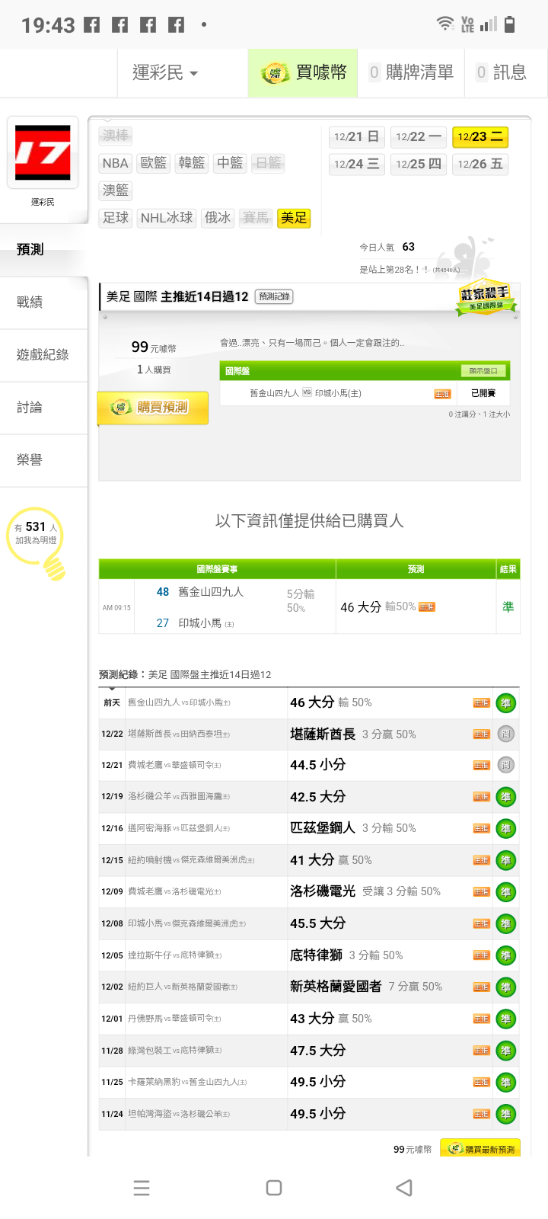Image resolution: width=548 pixels, height=1219 pixels.
Task: Click the 預測紀錄 button beside title
Action: pyautogui.click(x=274, y=296)
